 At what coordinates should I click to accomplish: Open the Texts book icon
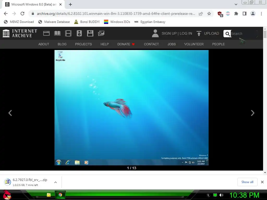tap(57, 33)
